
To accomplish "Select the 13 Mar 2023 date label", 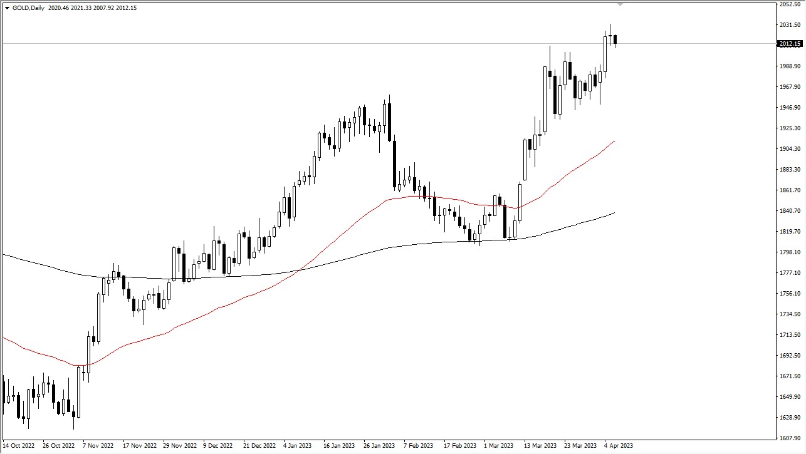I will click(x=540, y=446).
